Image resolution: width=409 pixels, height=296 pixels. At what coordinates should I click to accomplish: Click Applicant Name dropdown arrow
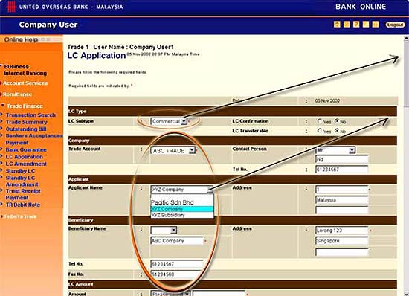[210, 190]
